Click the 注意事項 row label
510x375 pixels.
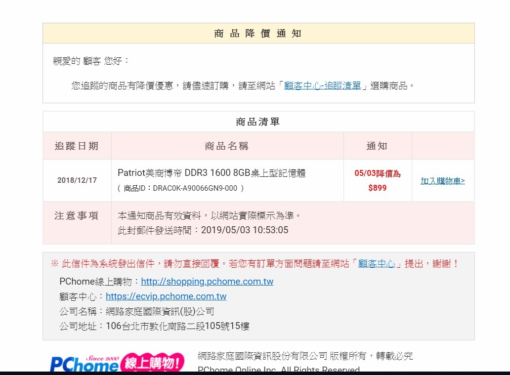coord(77,215)
